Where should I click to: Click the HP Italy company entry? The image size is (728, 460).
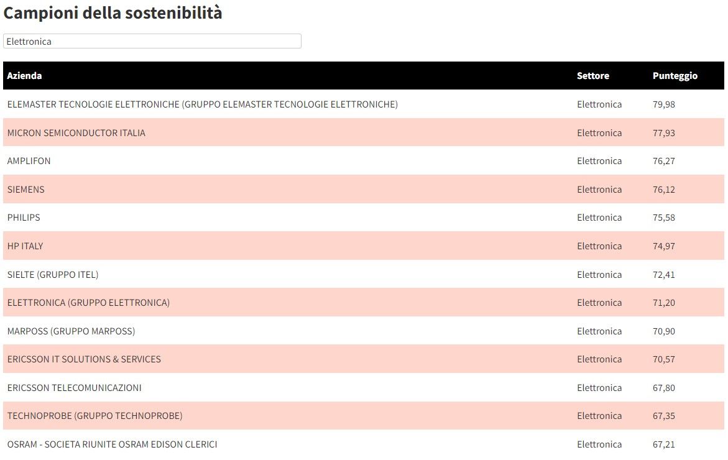click(25, 246)
